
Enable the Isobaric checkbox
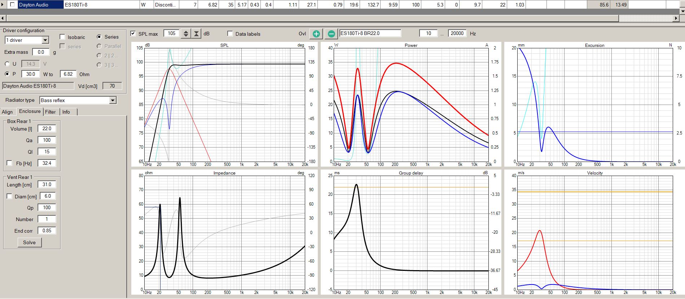(62, 37)
